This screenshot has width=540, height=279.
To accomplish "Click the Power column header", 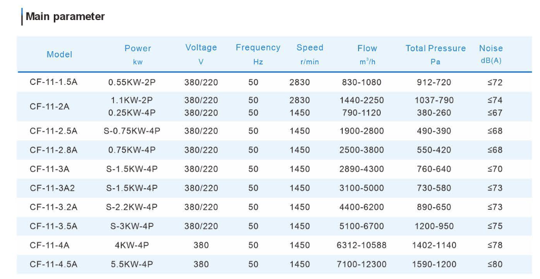I will (138, 49).
